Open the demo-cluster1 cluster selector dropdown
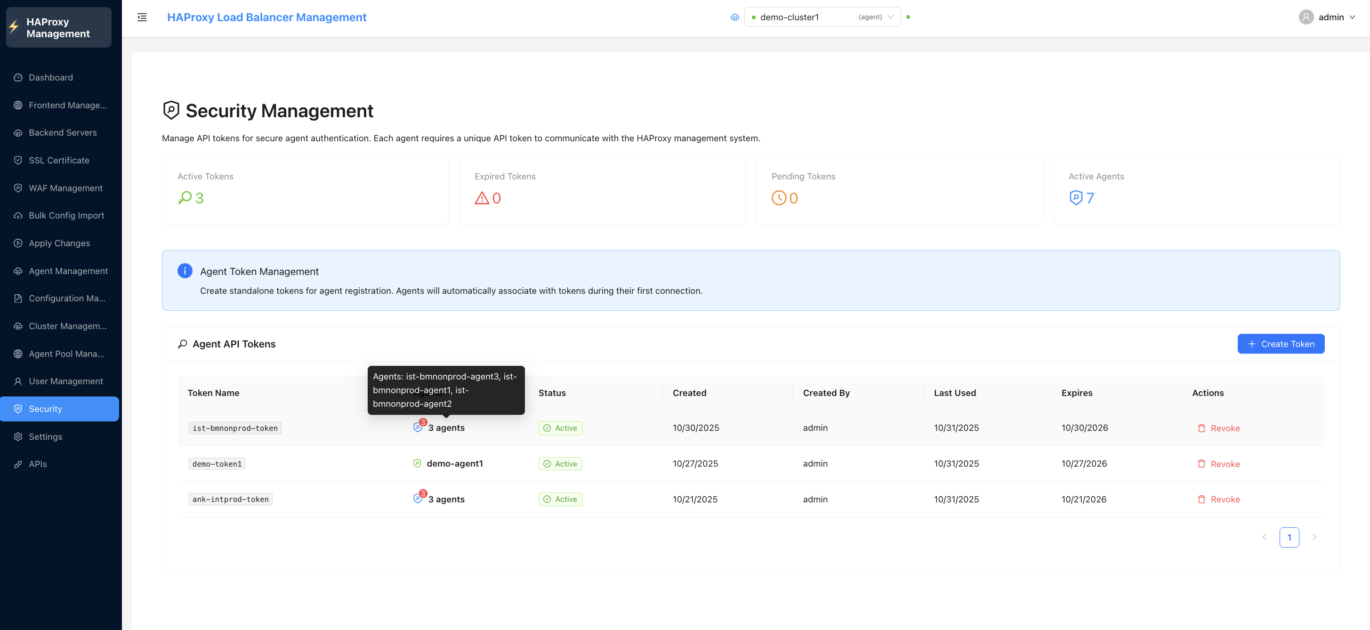The width and height of the screenshot is (1370, 630). pyautogui.click(x=822, y=17)
